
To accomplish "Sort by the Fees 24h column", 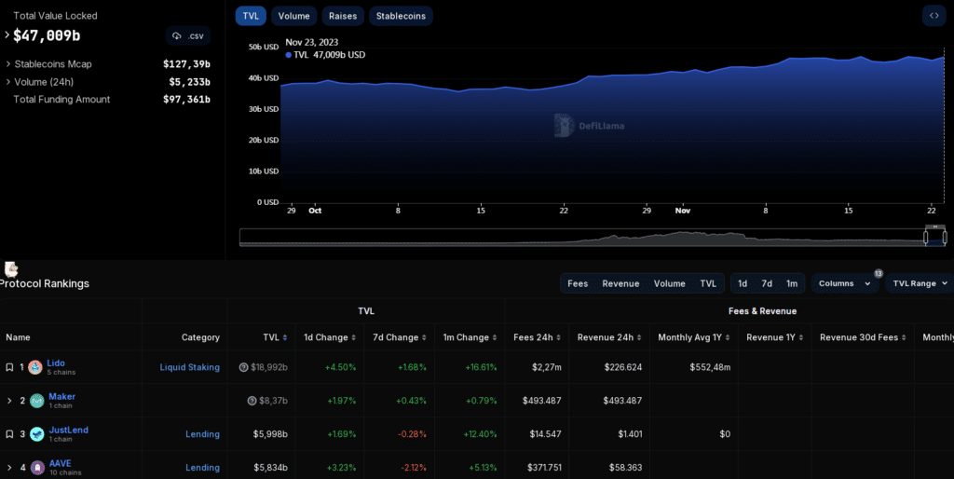I will coord(559,337).
